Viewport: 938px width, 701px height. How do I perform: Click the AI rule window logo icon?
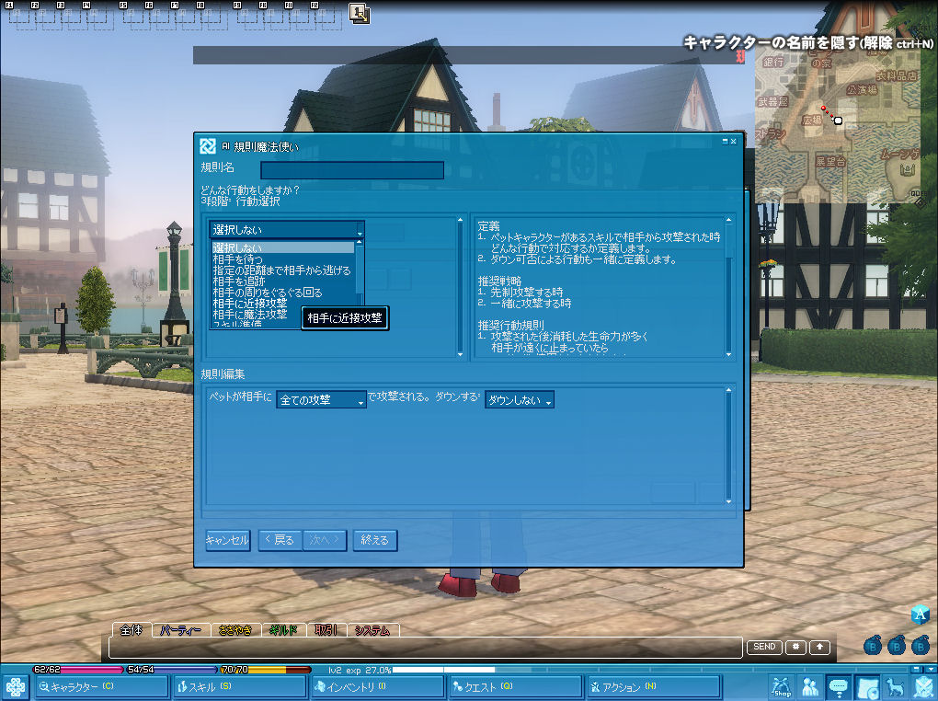coord(208,145)
